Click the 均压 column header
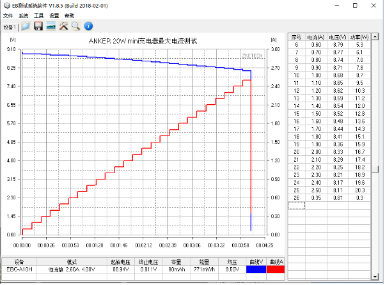385x285 pixels. [232, 262]
